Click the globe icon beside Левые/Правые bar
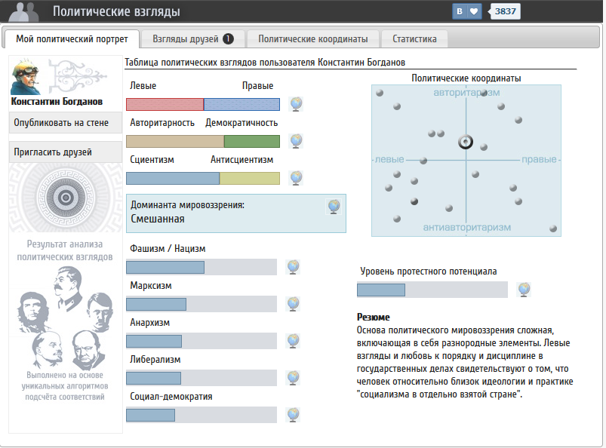The height and width of the screenshot is (448, 606). 296,104
